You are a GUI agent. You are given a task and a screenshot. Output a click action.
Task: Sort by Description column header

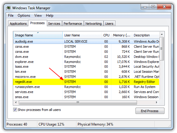coord(146,35)
